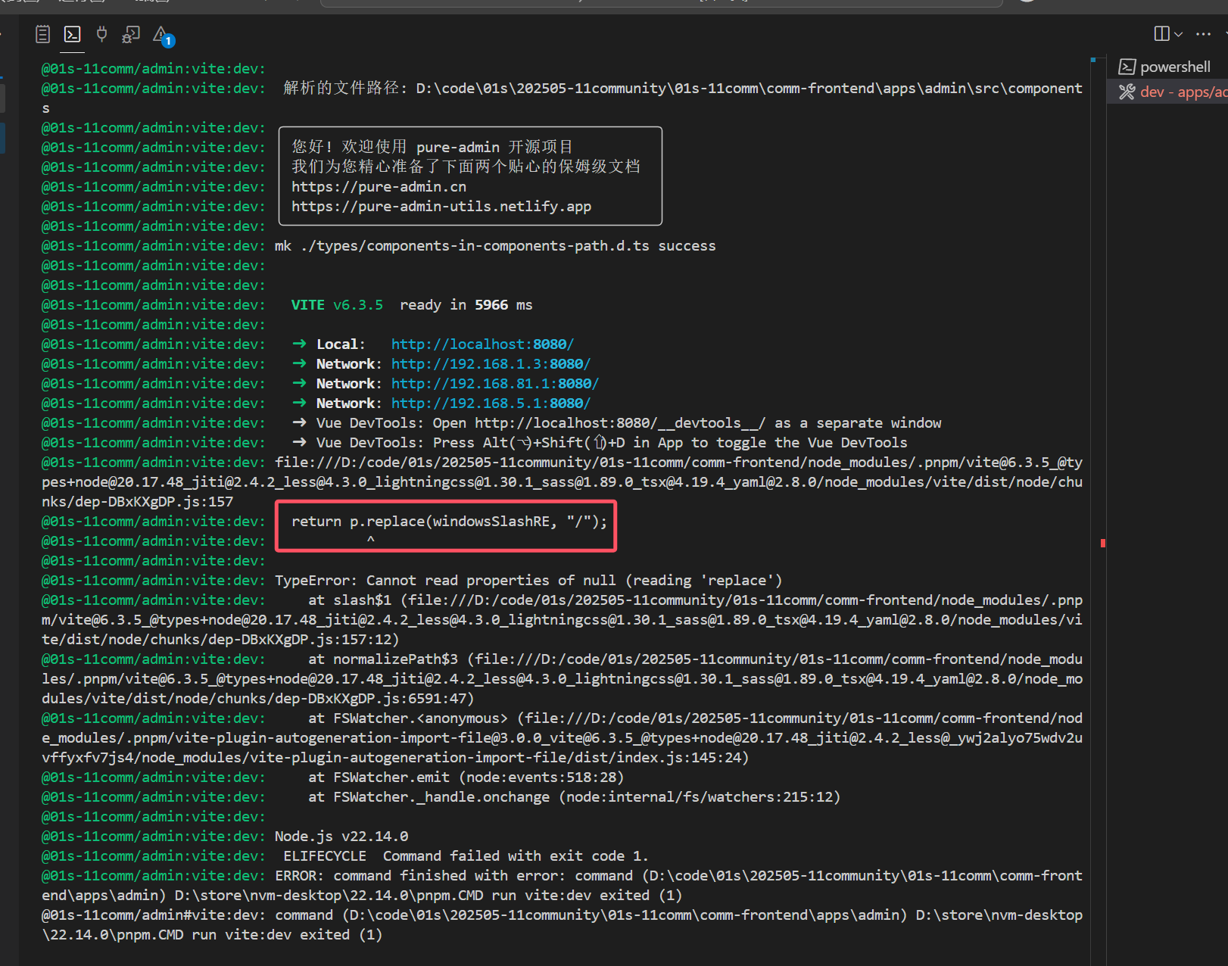Click the 'nks/dep-DBxKXgDP.js:157' file reference
This screenshot has height=966, width=1228.
click(x=137, y=502)
